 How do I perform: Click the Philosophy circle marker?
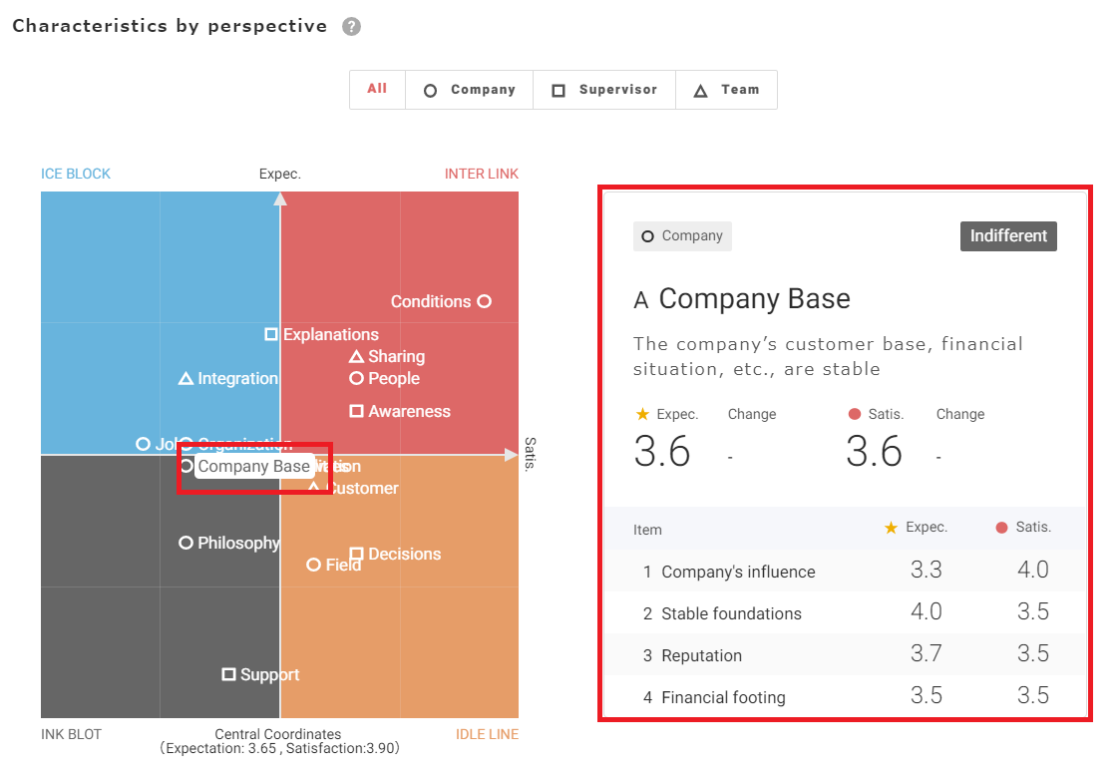click(x=186, y=543)
